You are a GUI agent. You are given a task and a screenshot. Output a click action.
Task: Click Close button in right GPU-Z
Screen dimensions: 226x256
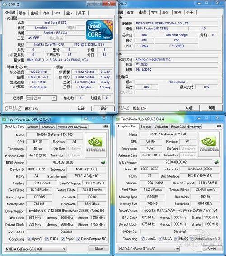[x=212, y=248]
